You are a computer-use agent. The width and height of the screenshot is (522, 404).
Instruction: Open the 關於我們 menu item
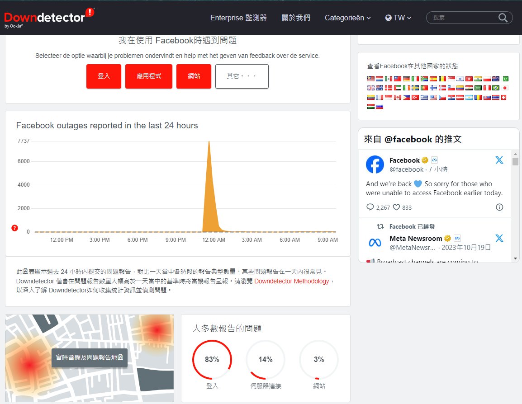pyautogui.click(x=296, y=18)
